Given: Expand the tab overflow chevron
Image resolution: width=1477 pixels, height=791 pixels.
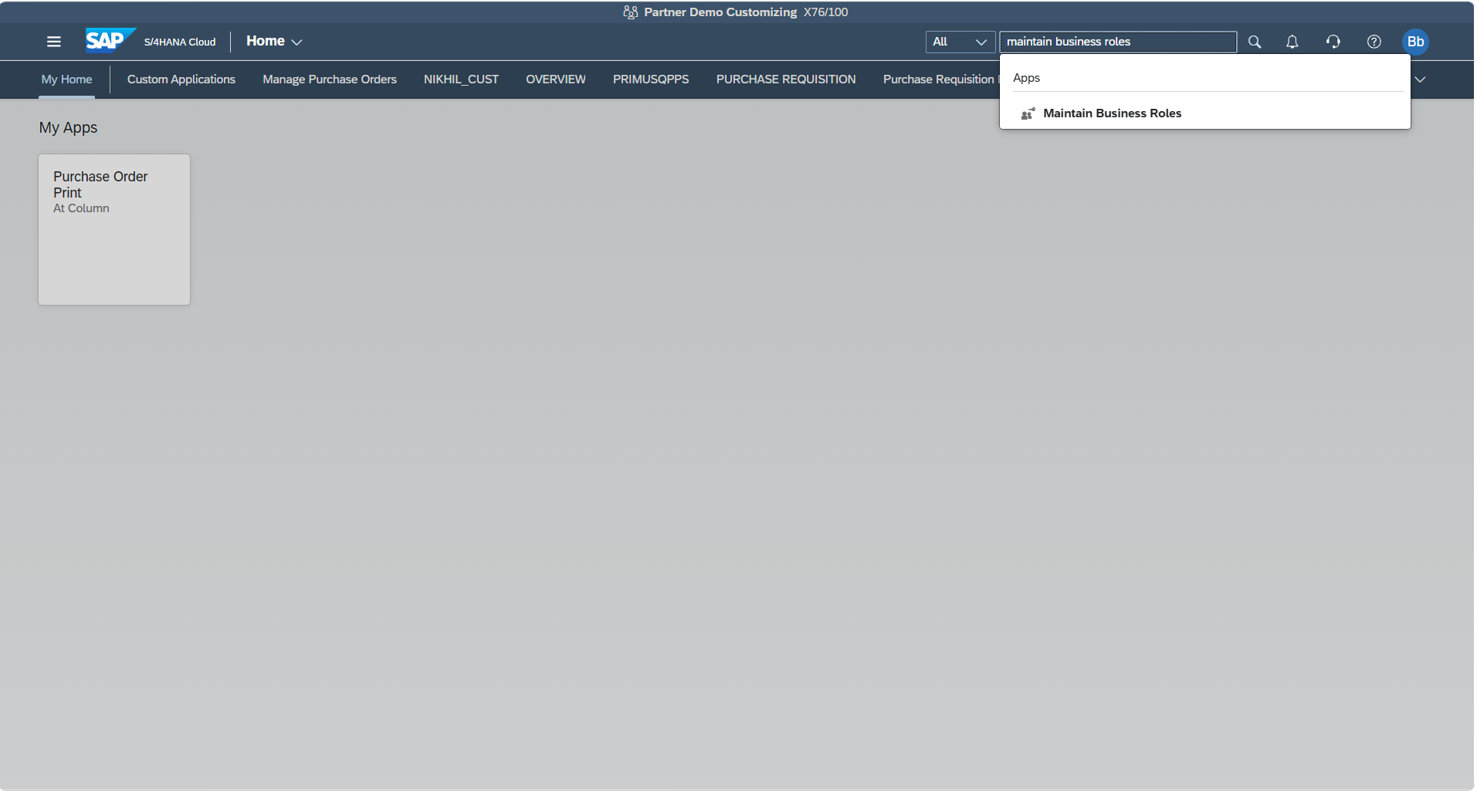Looking at the screenshot, I should click(x=1420, y=79).
